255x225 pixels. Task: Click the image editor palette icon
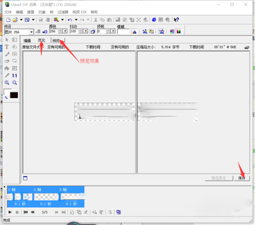click(56, 20)
